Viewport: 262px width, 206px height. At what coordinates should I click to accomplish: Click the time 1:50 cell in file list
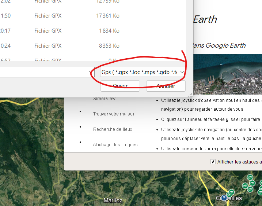5,16
